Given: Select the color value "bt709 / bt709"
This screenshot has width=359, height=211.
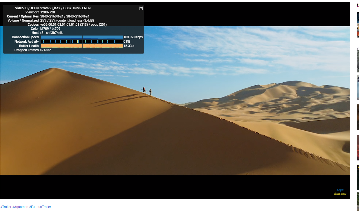Looking at the screenshot, I should (50, 29).
